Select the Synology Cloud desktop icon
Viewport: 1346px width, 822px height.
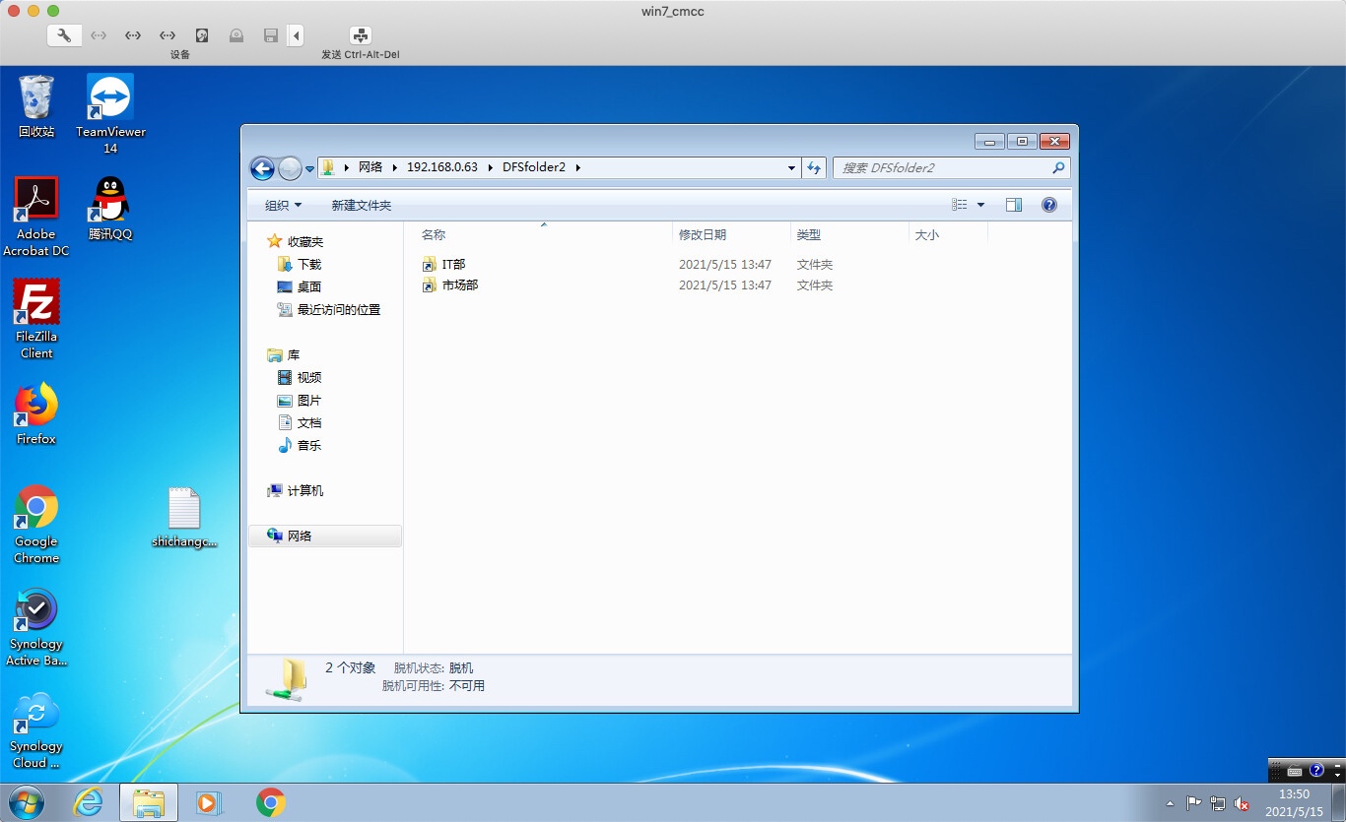pyautogui.click(x=36, y=729)
